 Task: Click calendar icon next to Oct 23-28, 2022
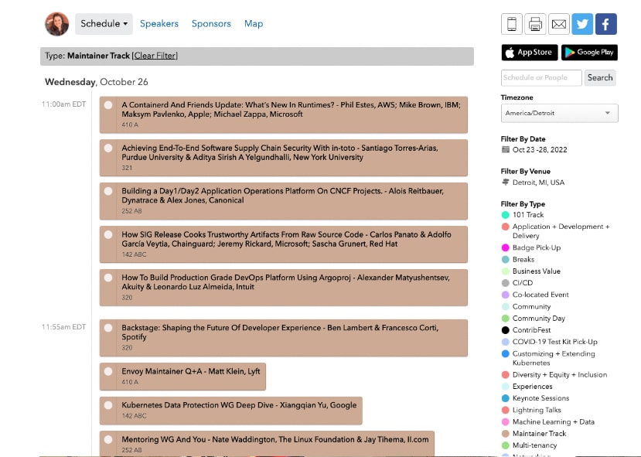506,149
